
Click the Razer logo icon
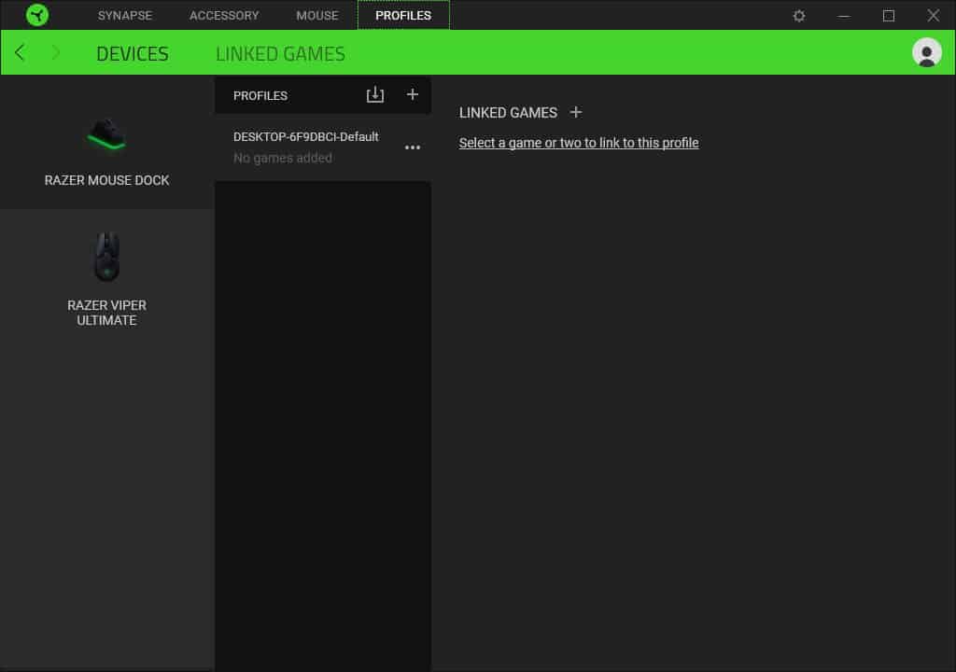tap(37, 15)
